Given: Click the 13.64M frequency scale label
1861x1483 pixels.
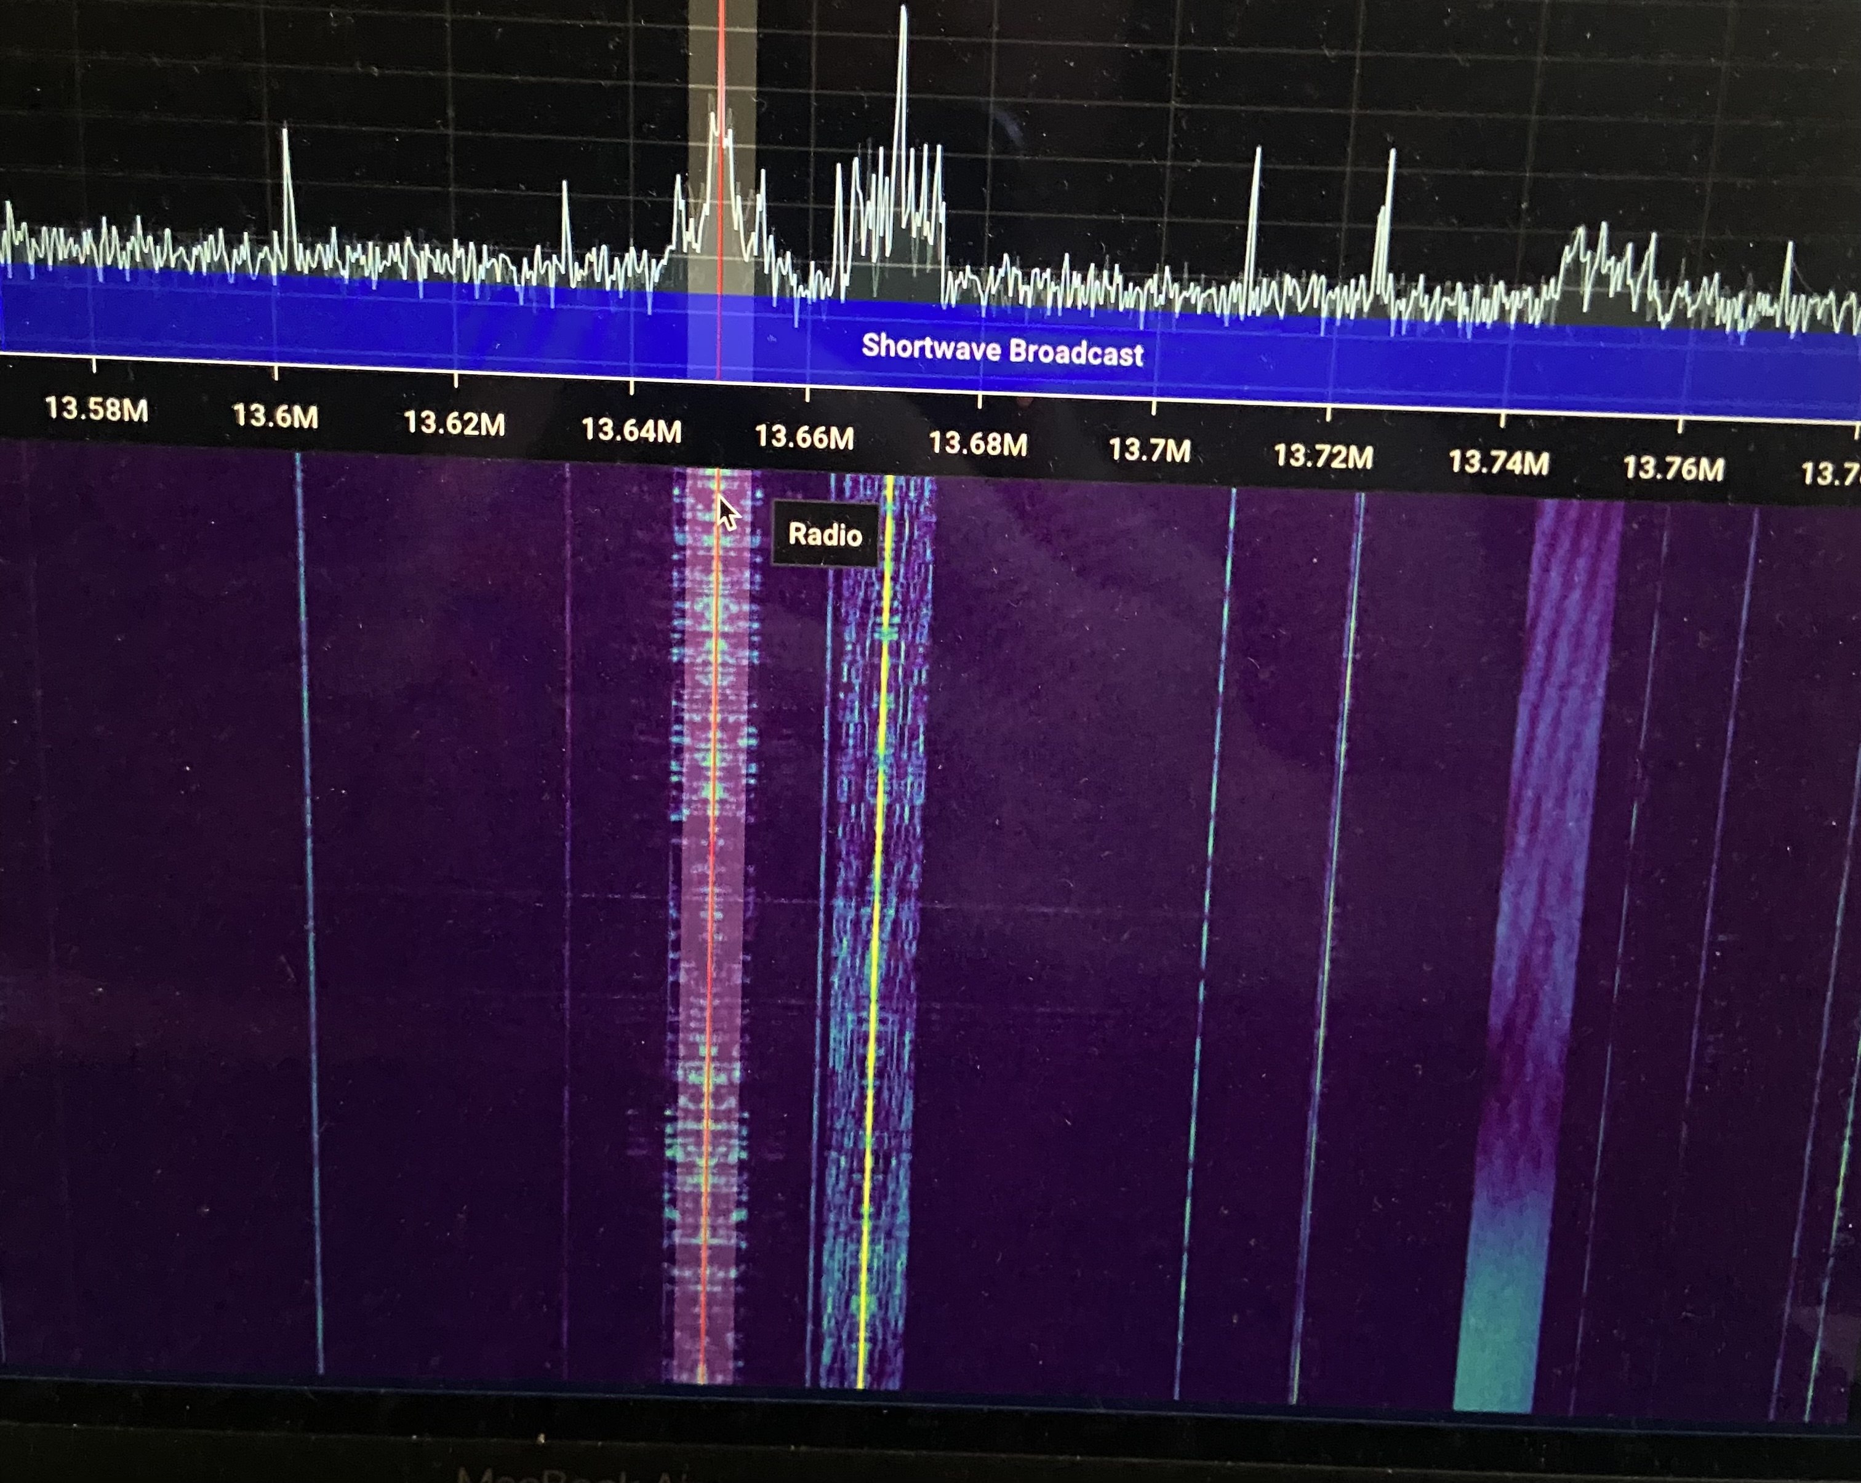Looking at the screenshot, I should pos(631,430).
